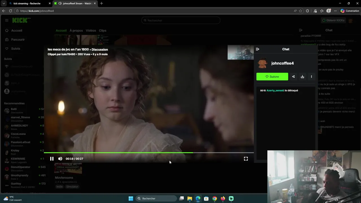The image size is (361, 203).
Task: Open Accueil in the left sidebar
Action: (17, 30)
